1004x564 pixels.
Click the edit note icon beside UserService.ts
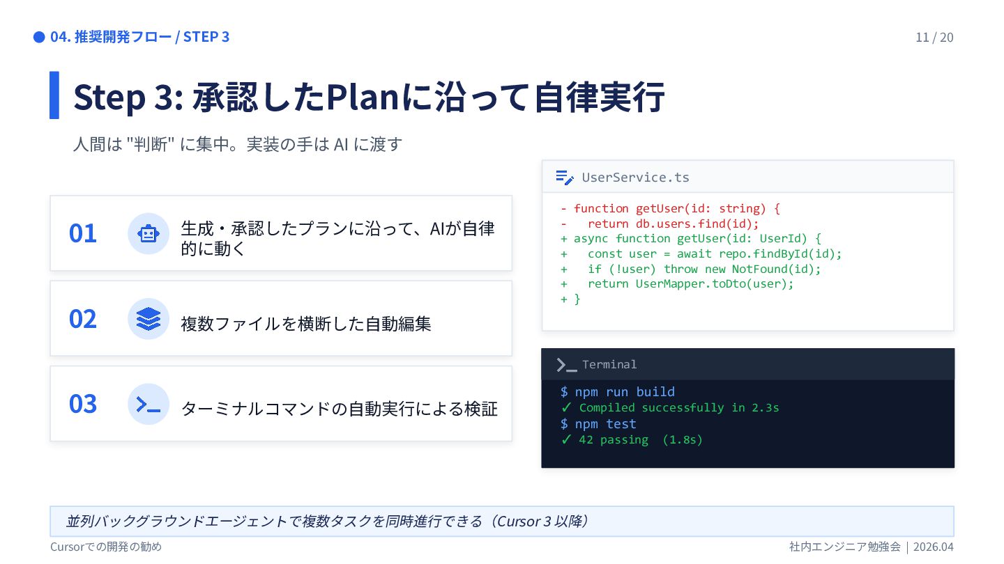[x=565, y=177]
